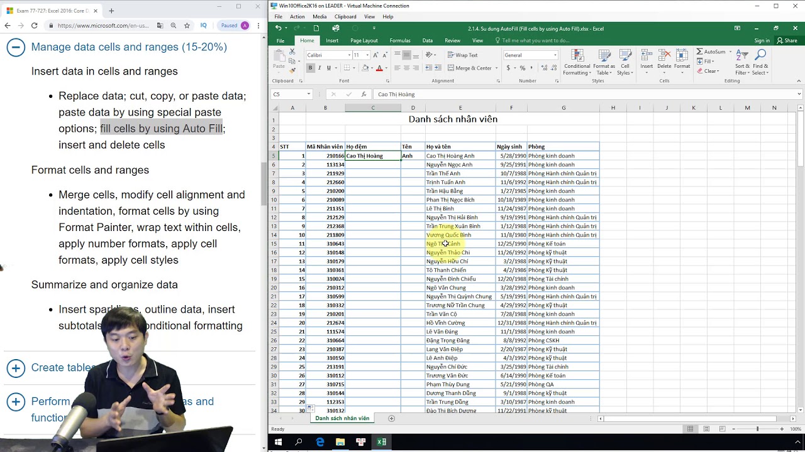Click the AutoSum button

(711, 52)
